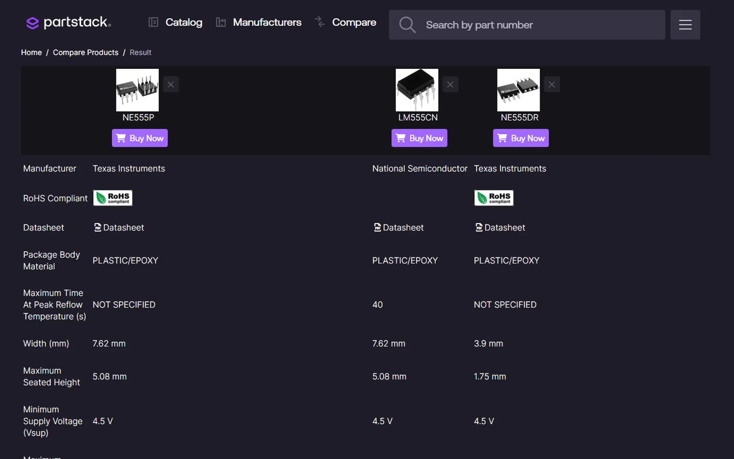Click the Minimum Supply Voltage row label
This screenshot has width=734, height=459.
53,421
